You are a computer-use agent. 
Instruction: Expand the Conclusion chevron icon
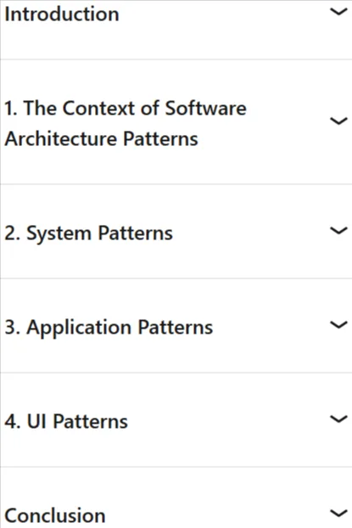coord(338,514)
